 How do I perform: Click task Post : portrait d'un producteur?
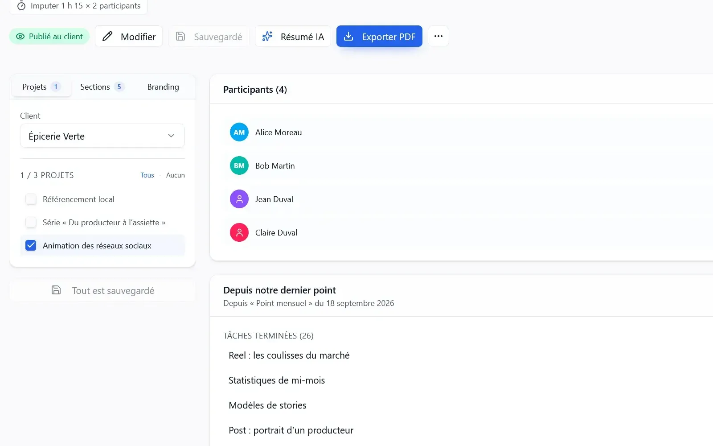[x=291, y=430]
